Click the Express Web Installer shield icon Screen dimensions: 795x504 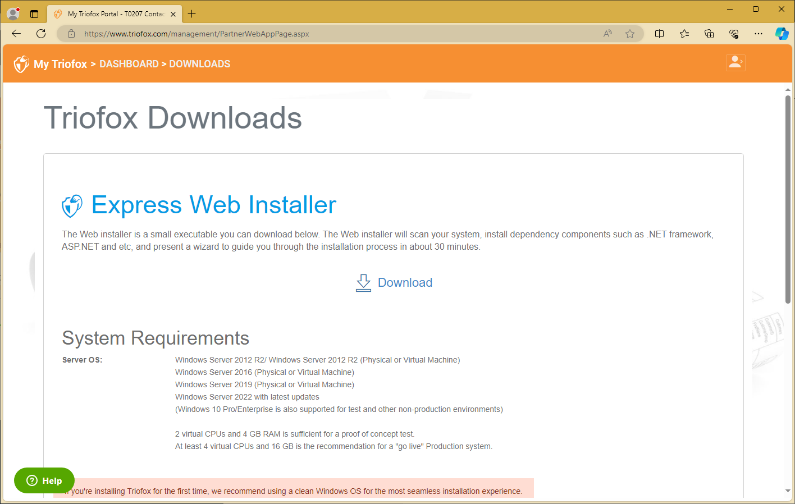(x=72, y=206)
